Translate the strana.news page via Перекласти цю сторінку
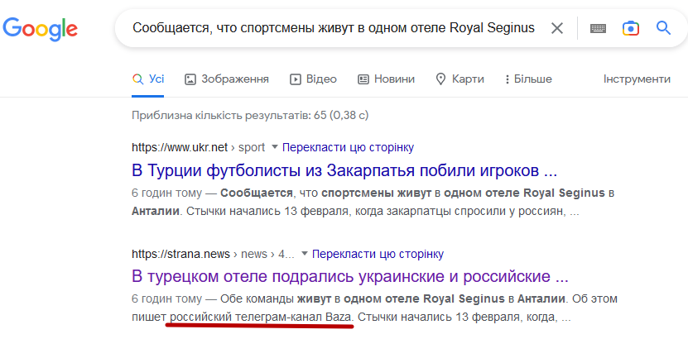The height and width of the screenshot is (339, 688). (x=378, y=254)
